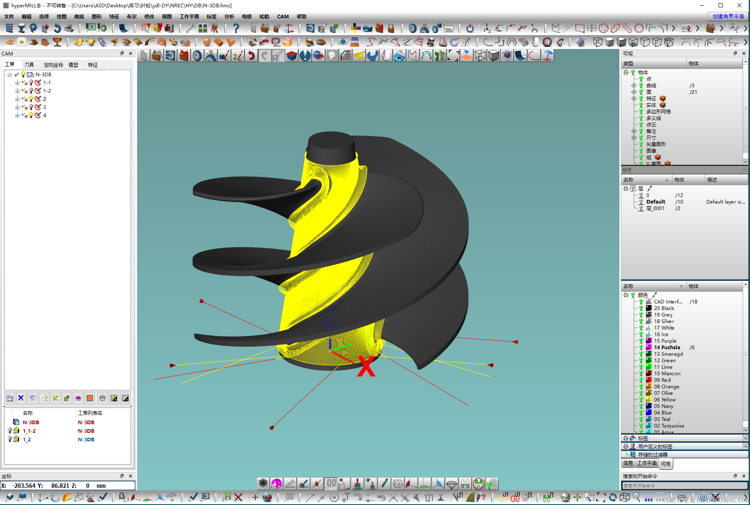Click the trophy-shaped rotational surface icon

point(58,42)
